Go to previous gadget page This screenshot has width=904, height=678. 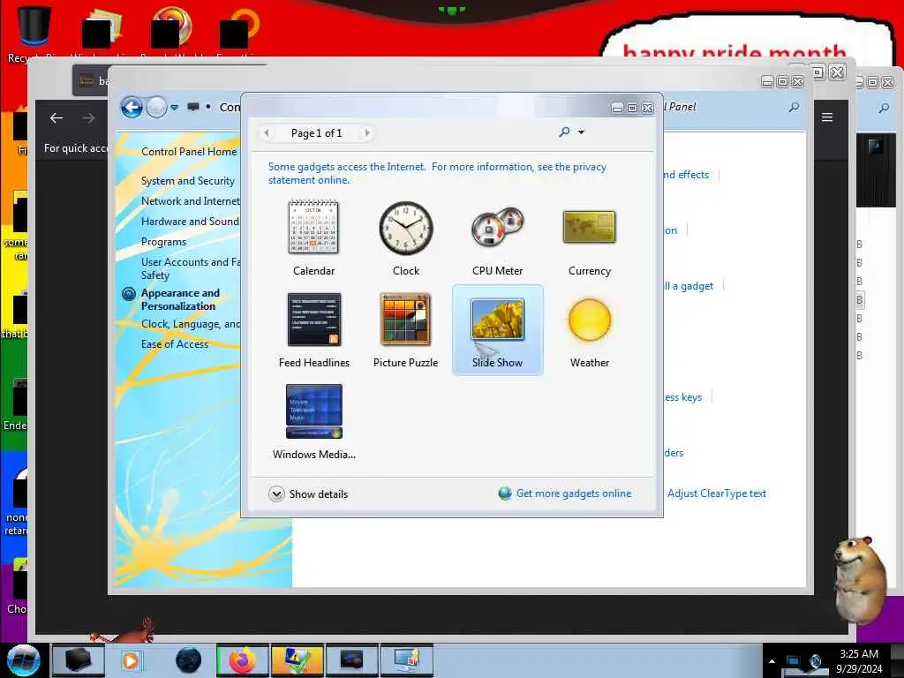(x=267, y=133)
